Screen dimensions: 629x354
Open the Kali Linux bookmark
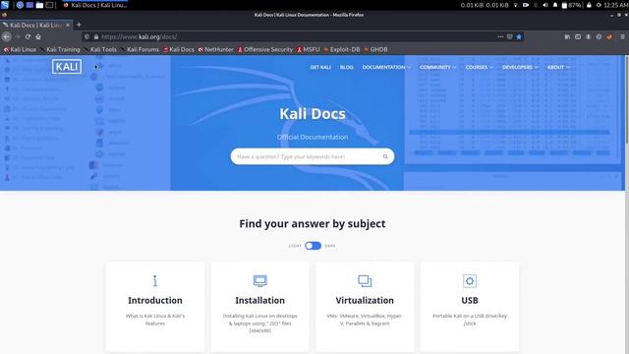(20, 49)
